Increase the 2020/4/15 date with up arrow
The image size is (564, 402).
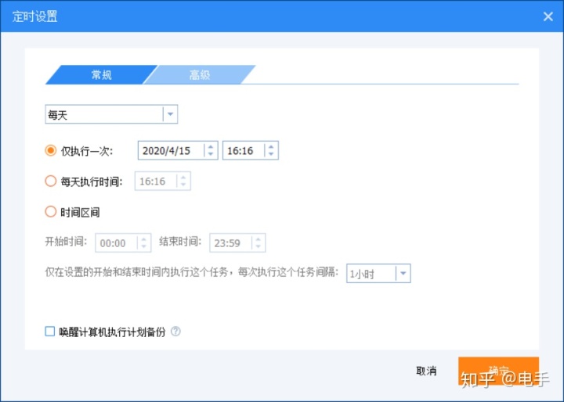[x=211, y=146]
